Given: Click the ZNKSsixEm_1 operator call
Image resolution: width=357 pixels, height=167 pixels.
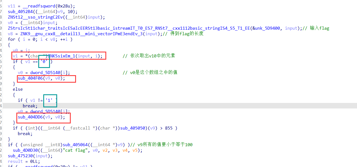Looking at the screenshot, I should coord(61,56).
